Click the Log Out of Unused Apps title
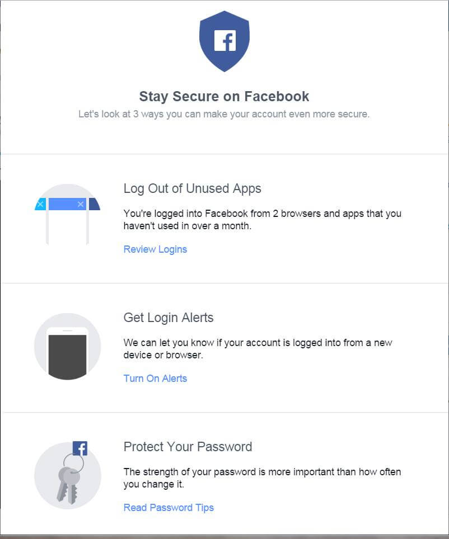 (193, 189)
